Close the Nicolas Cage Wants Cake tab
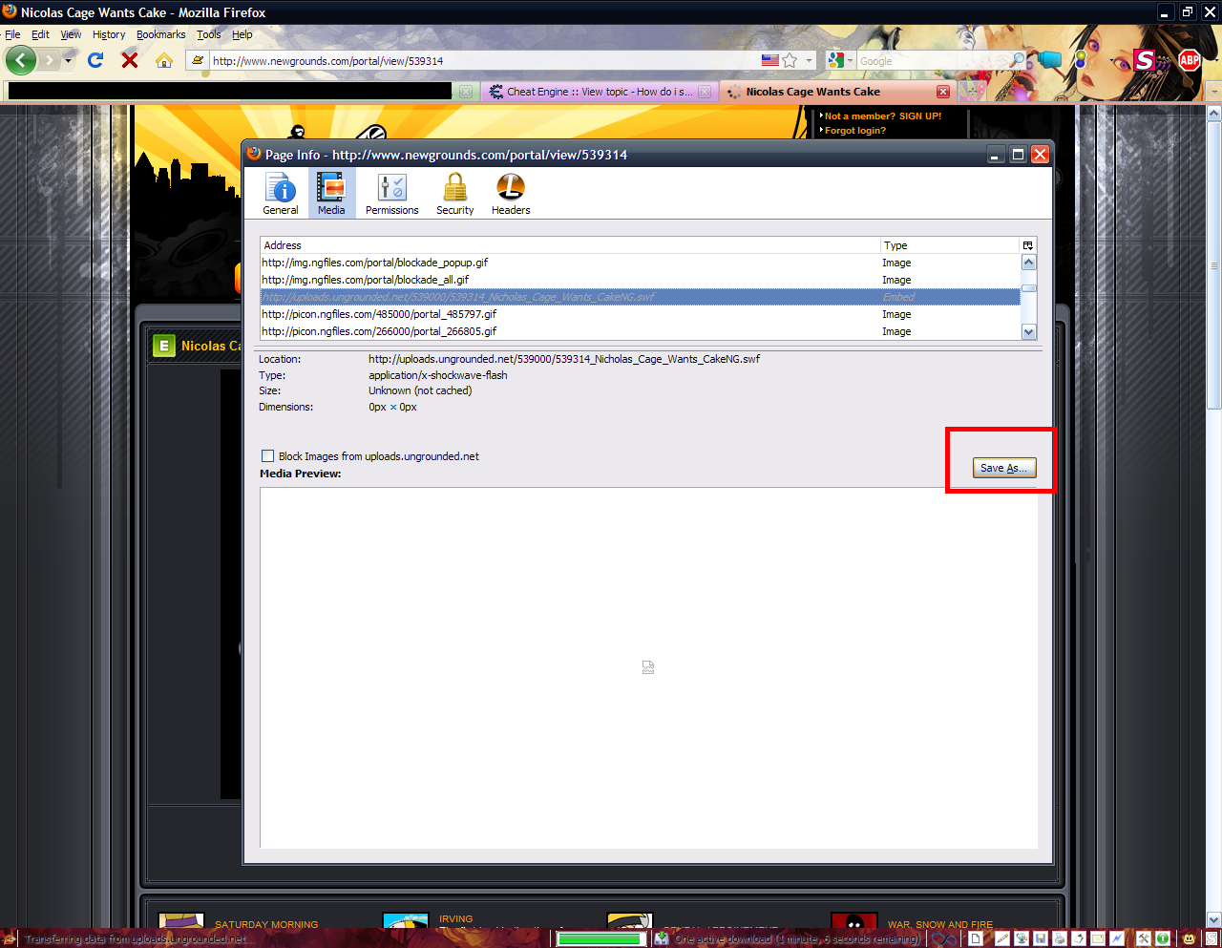Image resolution: width=1222 pixels, height=948 pixels. click(x=943, y=92)
